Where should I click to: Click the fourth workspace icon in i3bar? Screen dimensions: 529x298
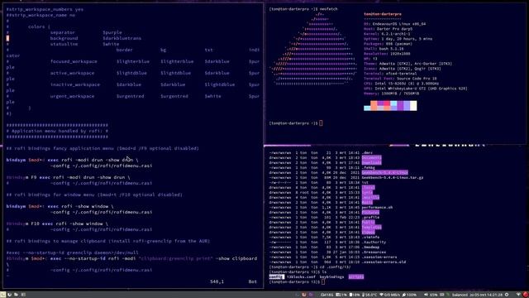[x=23, y=295]
